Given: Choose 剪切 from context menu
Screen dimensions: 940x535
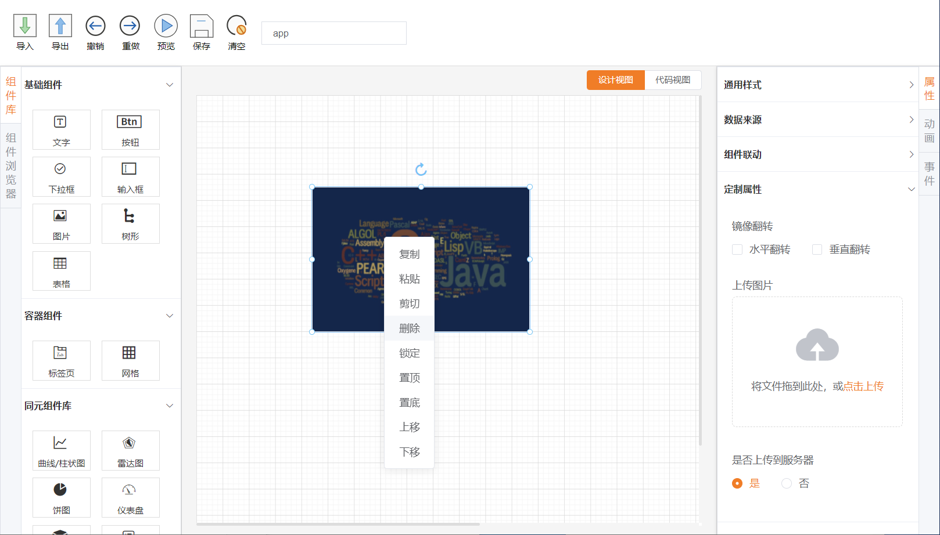Looking at the screenshot, I should [x=410, y=303].
